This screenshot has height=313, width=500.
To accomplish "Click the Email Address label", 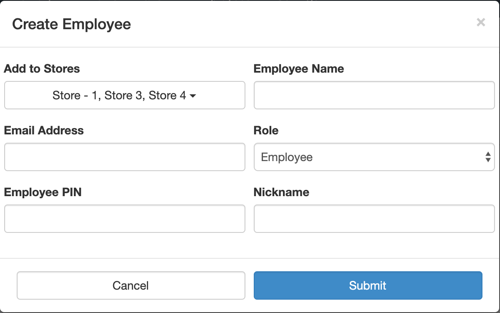I will click(44, 130).
